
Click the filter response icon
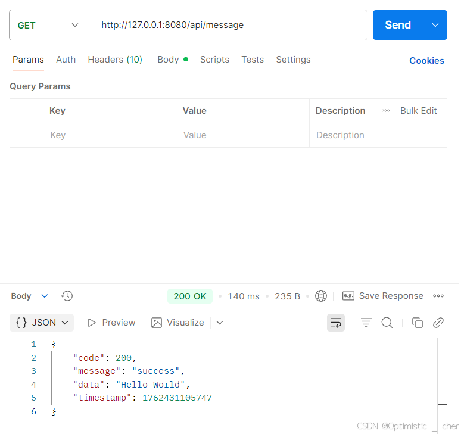coord(366,323)
